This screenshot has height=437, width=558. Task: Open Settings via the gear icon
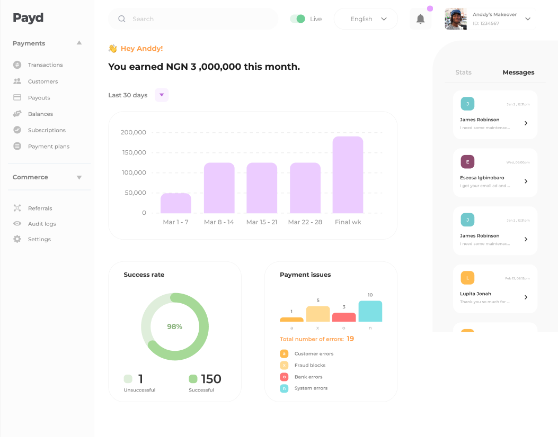tap(16, 239)
